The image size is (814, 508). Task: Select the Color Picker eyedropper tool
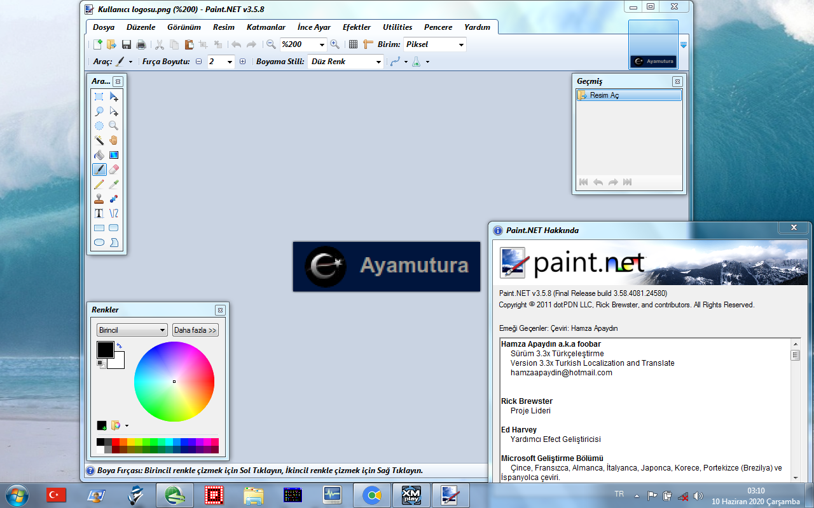tap(114, 184)
